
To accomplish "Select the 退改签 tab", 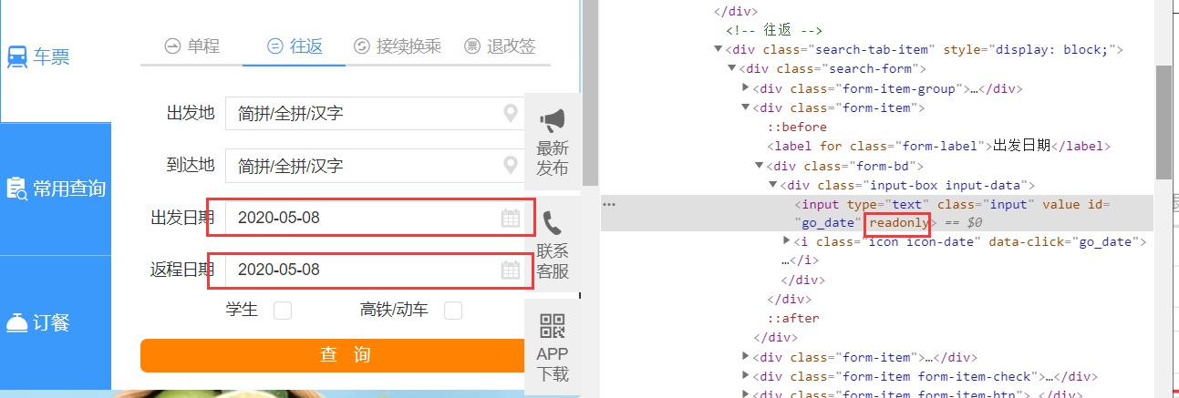I will pos(500,46).
